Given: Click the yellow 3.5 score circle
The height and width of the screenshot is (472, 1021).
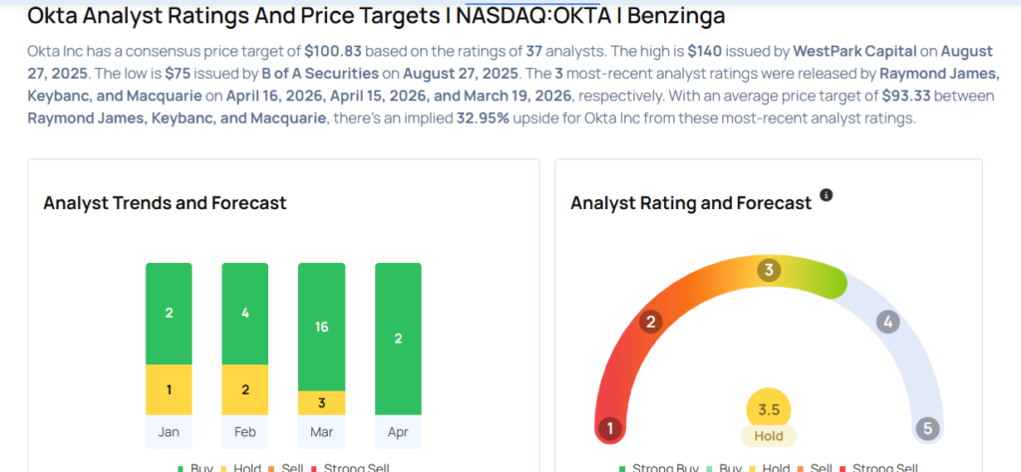Looking at the screenshot, I should tap(769, 409).
